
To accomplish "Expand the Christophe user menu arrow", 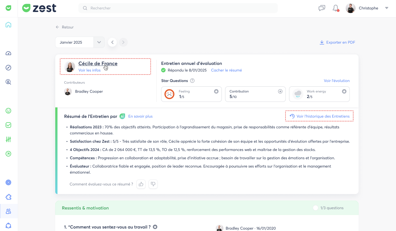I will click(x=387, y=8).
